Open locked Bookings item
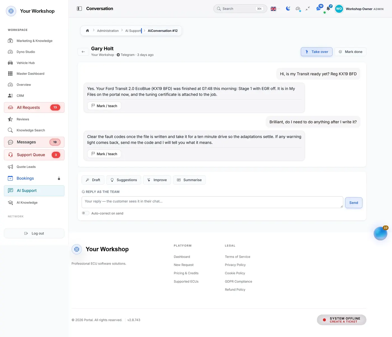 34,178
